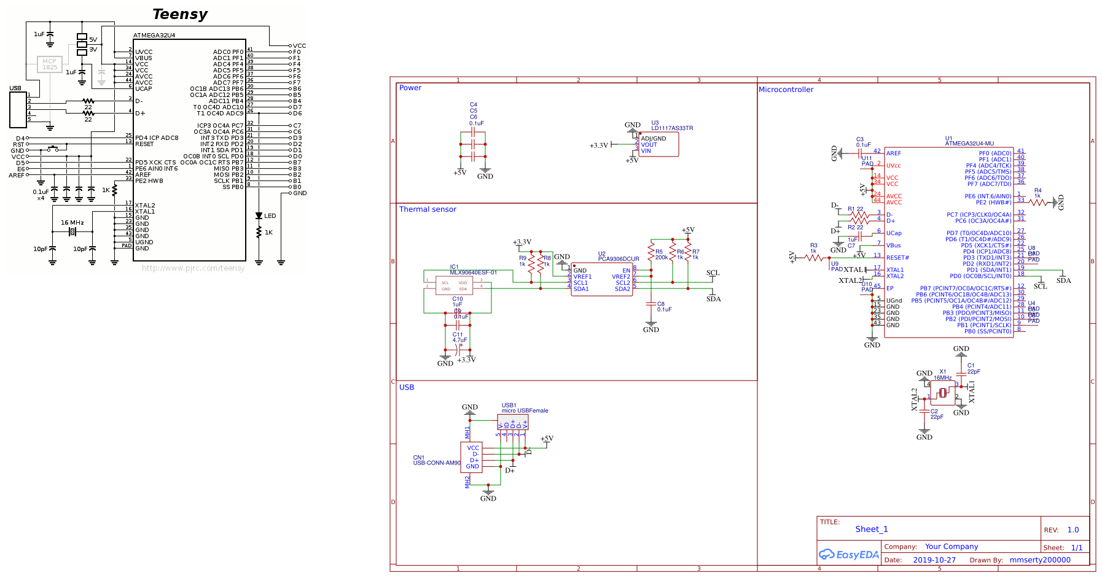Open the www.pjrc.com/teensy link
The width and height of the screenshot is (1102, 578).
tap(193, 268)
